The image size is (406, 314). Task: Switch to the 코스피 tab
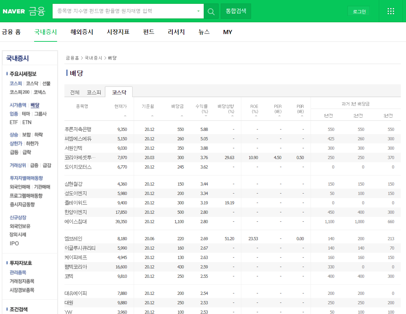94,92
